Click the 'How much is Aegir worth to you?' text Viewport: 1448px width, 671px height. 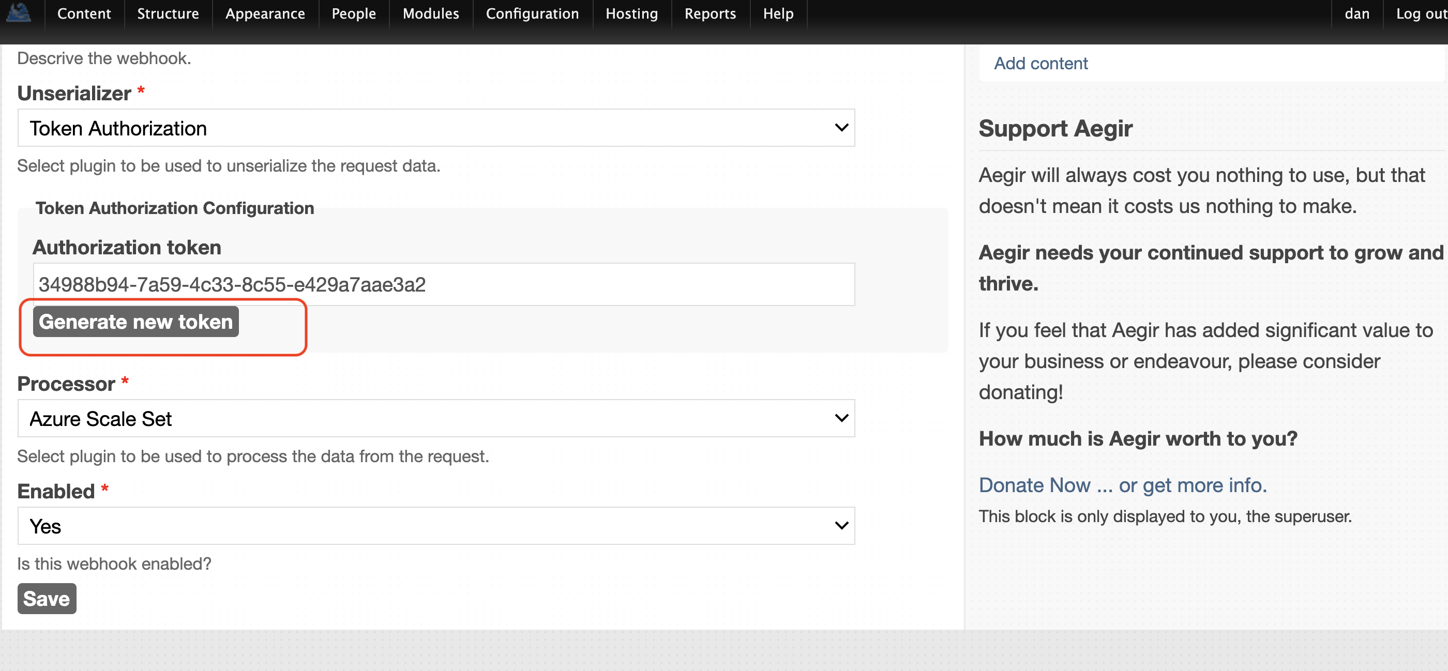point(1138,438)
